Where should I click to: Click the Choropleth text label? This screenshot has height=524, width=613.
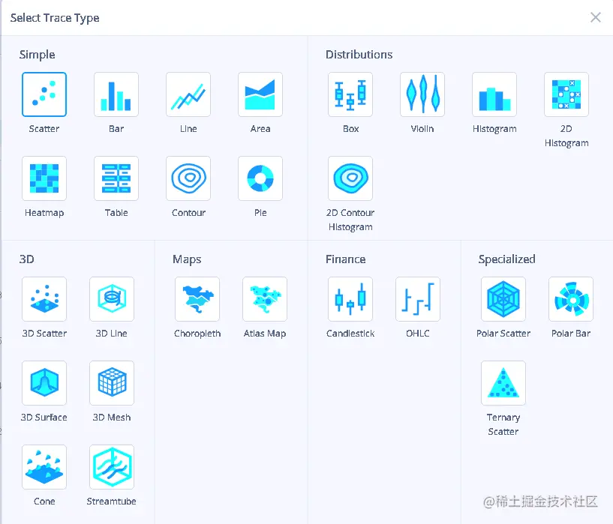pos(197,334)
